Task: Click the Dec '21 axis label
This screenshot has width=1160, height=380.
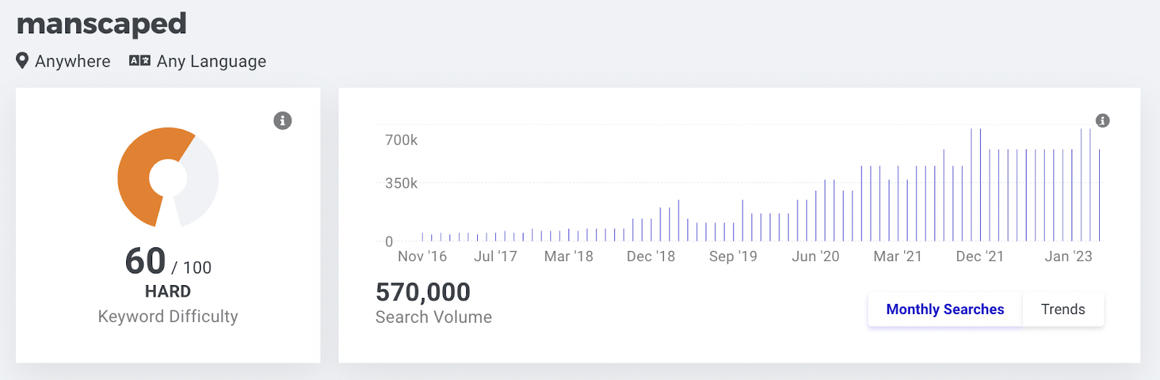Action: 979,257
